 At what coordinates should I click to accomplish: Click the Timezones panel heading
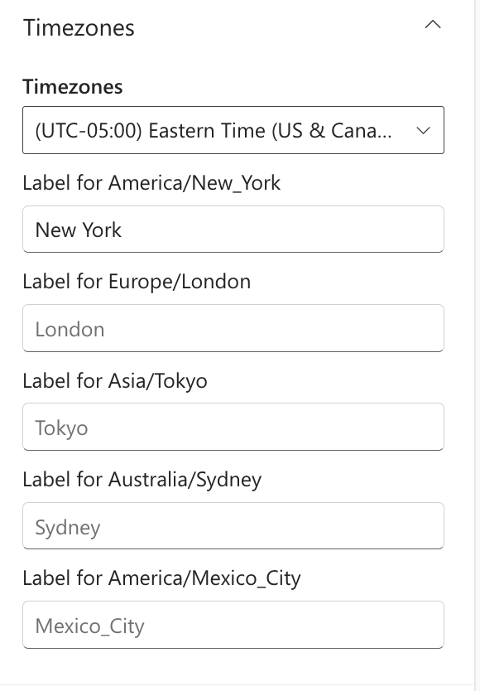coord(79,27)
